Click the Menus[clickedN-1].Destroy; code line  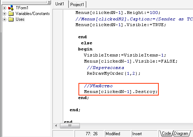121,92
